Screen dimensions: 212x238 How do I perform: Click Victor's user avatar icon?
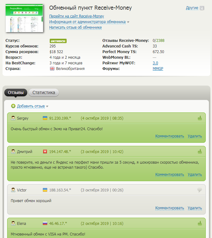13,190
